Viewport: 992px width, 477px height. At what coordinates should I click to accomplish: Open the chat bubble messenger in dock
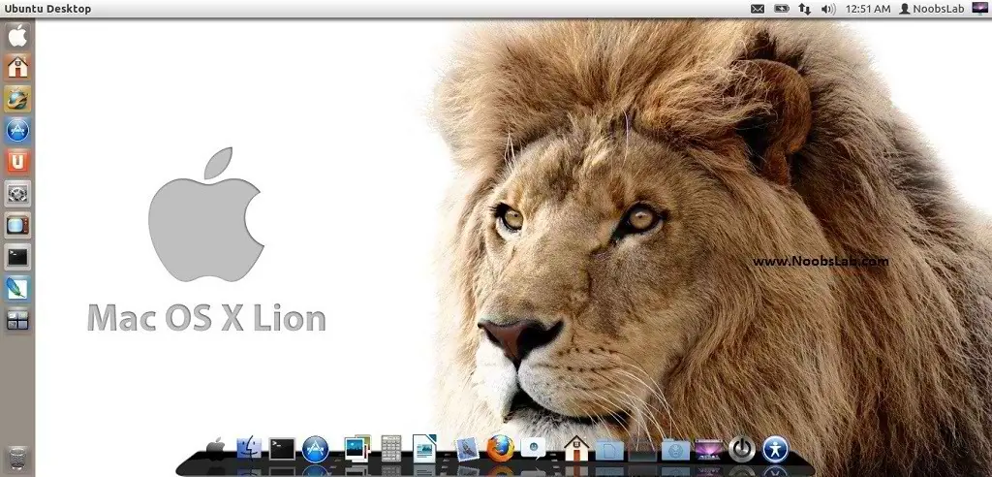tap(534, 449)
